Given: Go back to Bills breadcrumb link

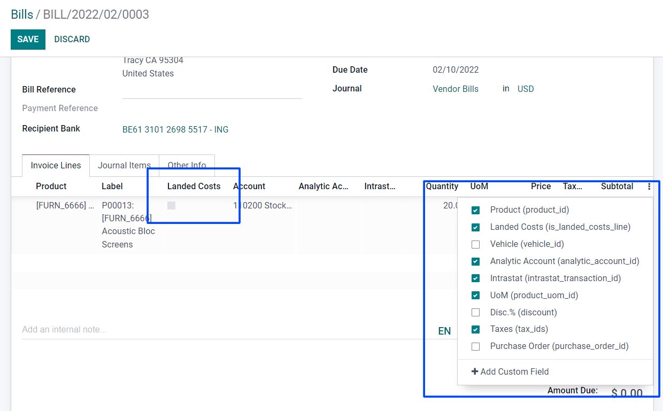Looking at the screenshot, I should click(x=22, y=14).
